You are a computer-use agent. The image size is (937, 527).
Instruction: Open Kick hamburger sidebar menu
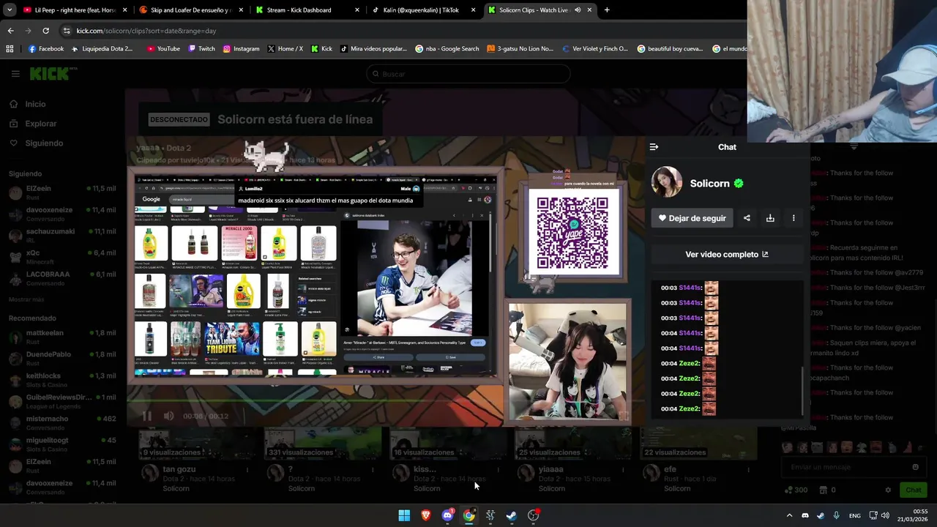click(x=15, y=74)
